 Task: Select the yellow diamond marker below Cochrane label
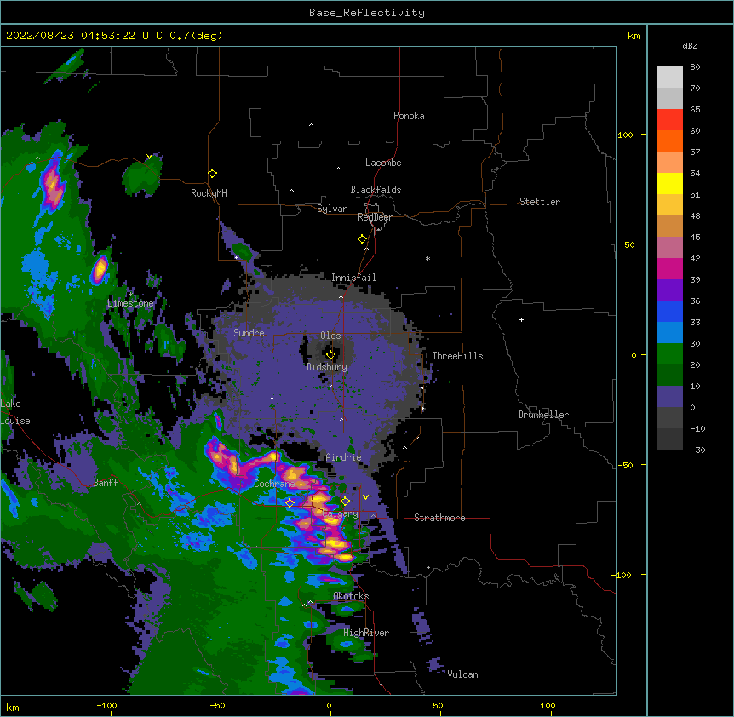coord(290,502)
